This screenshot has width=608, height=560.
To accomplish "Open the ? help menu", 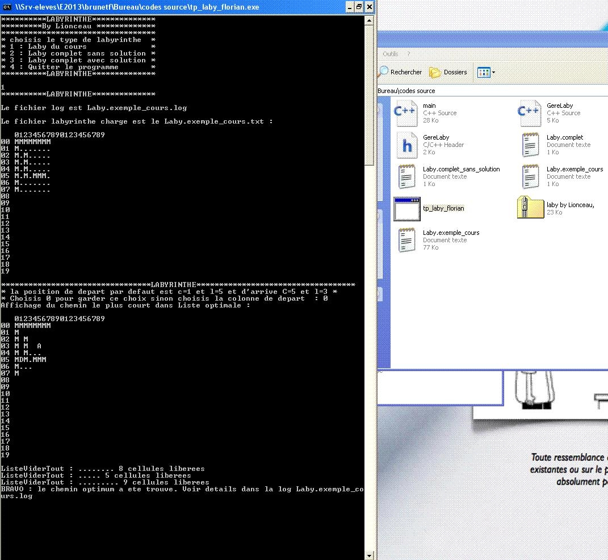I will pos(408,54).
